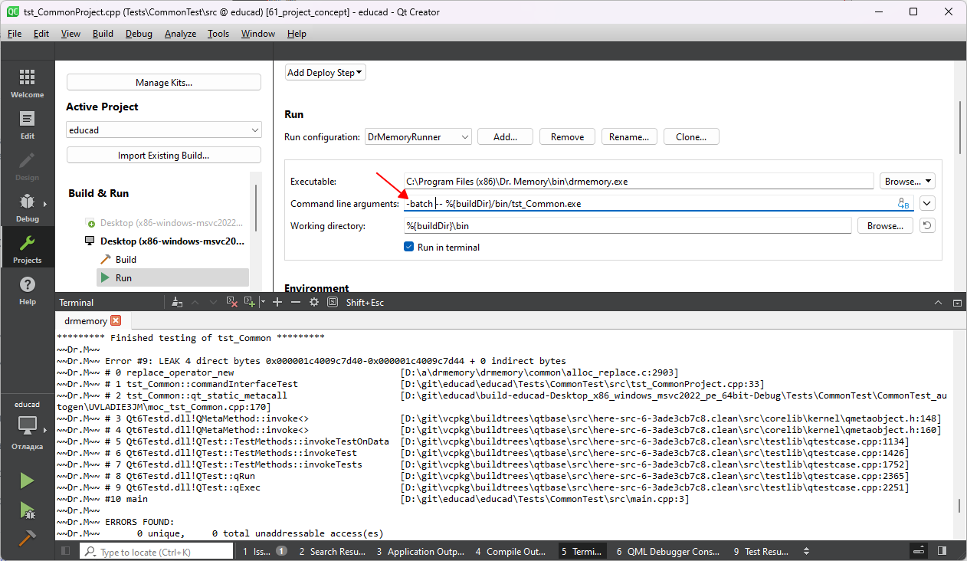967x561 pixels.
Task: Focus the Type to locate search box
Action: click(156, 551)
